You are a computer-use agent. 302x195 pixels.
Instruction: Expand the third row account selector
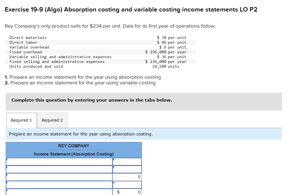pyautogui.click(x=6, y=176)
